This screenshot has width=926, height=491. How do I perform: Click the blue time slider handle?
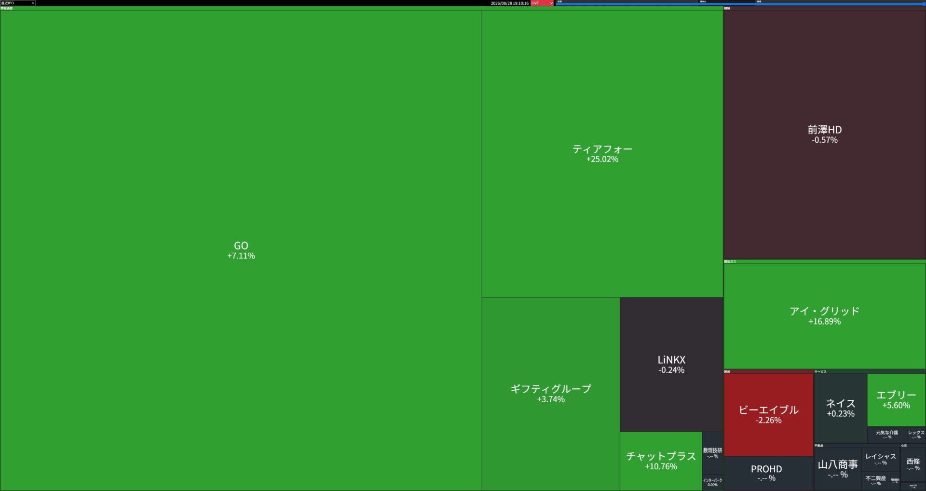point(923,4)
